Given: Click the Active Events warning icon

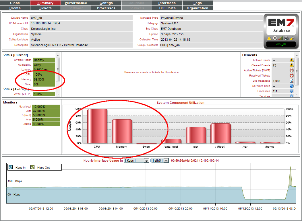Looking at the screenshot, I should tap(292, 60).
